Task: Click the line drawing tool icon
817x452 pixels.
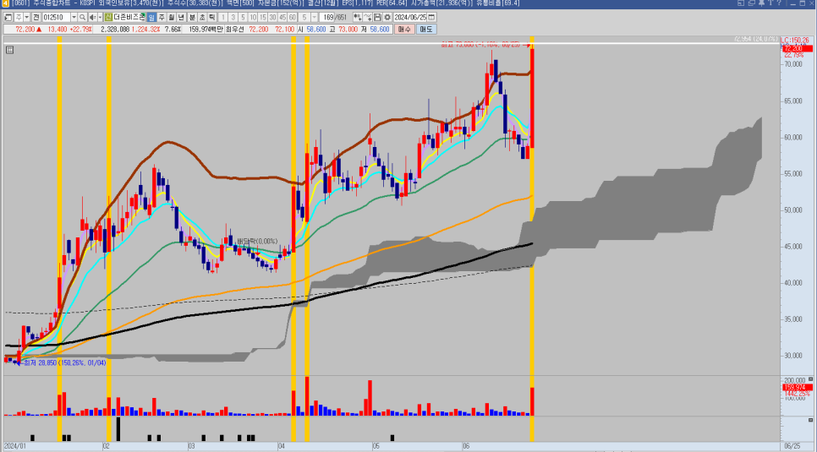Action: click(368, 17)
